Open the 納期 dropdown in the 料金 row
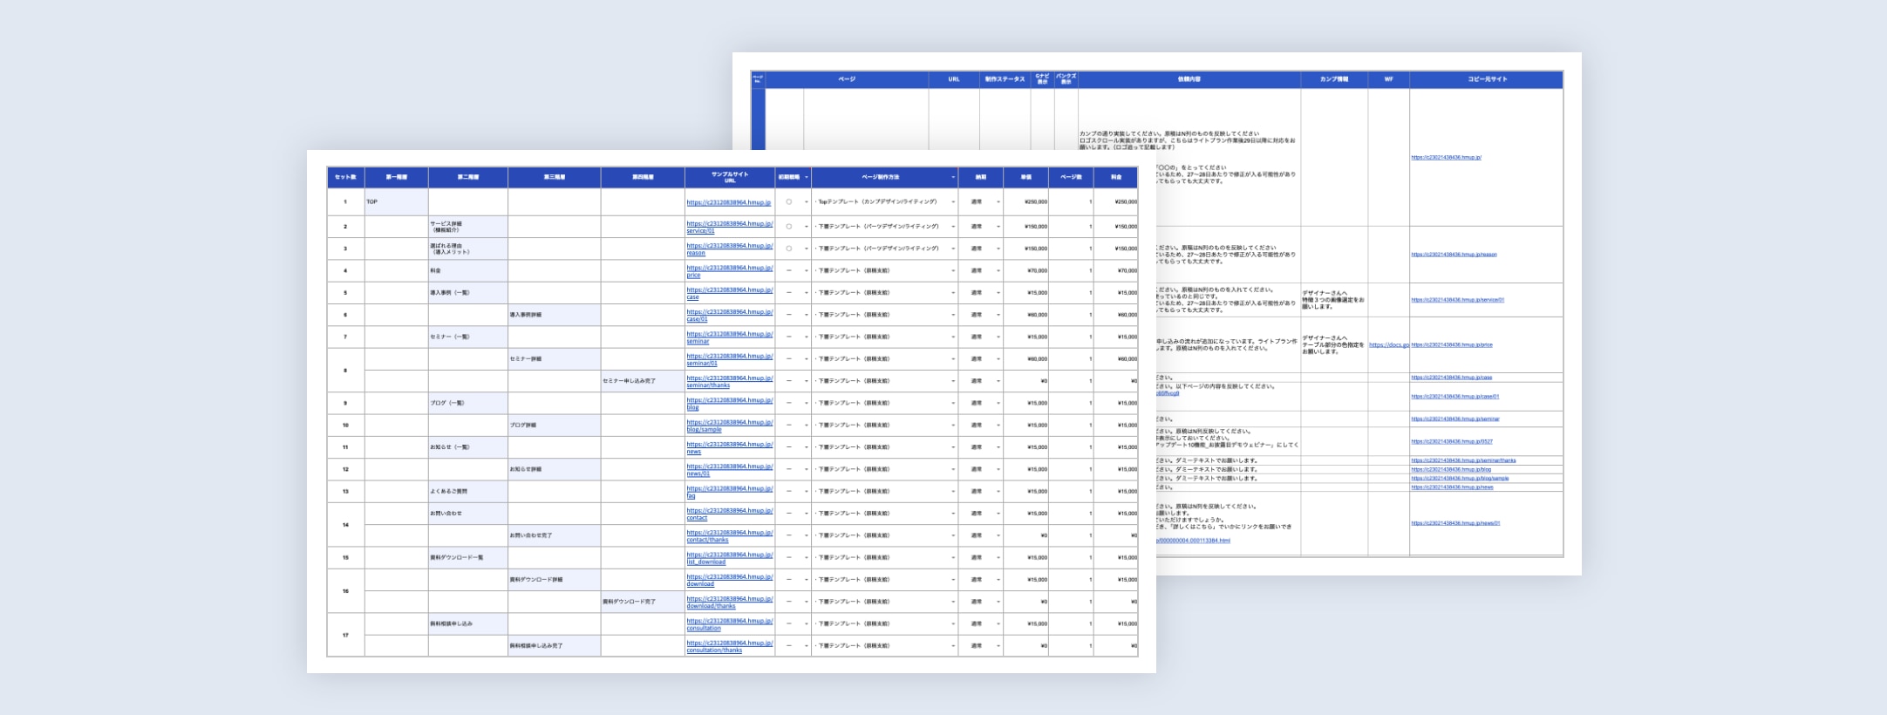The image size is (1887, 715). (998, 271)
